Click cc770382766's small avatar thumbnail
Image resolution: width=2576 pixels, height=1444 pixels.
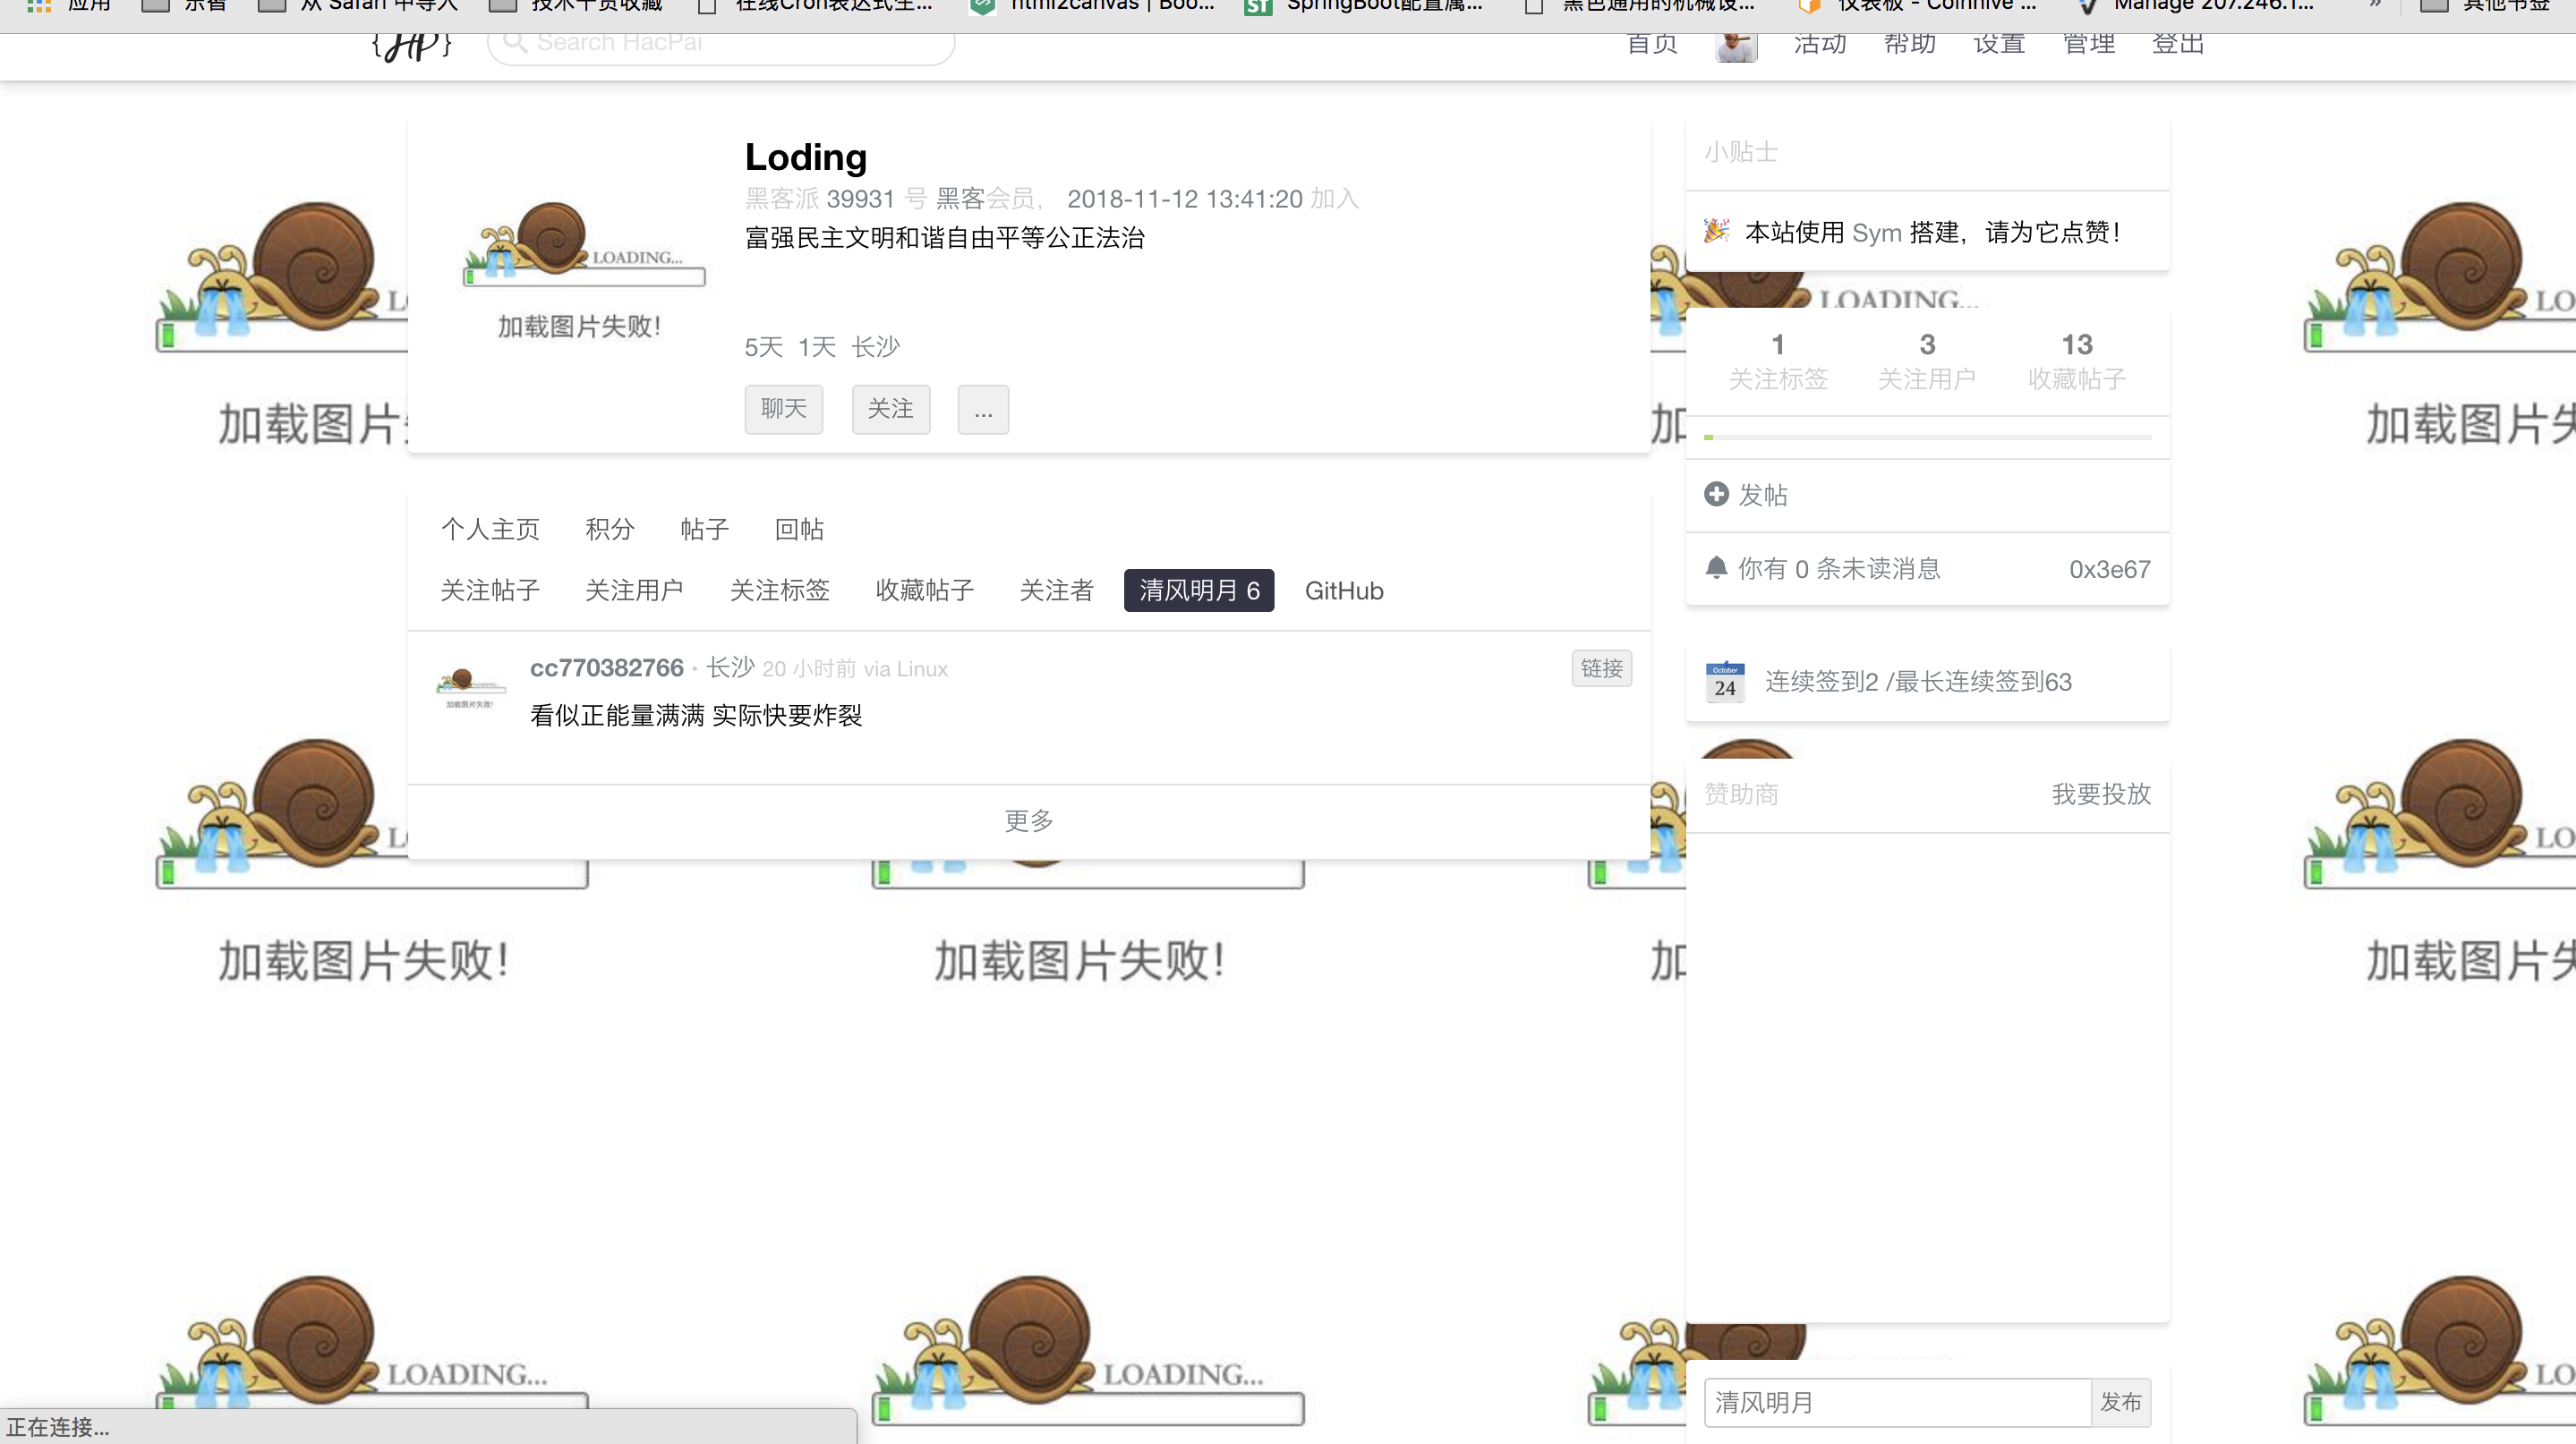[x=470, y=686]
